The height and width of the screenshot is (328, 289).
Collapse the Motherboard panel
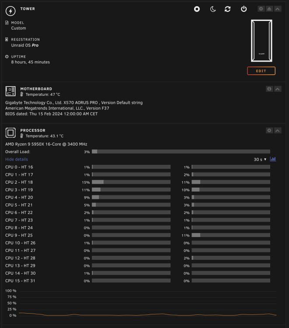coord(278,89)
